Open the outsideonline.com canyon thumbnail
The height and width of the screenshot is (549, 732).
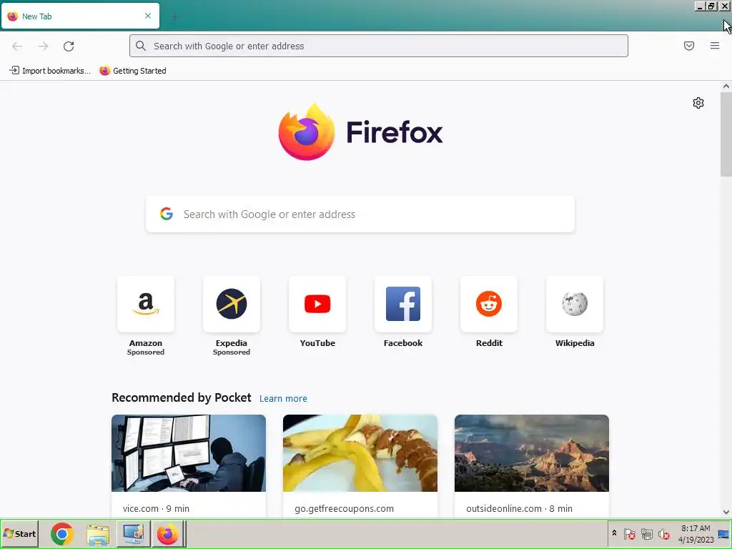[x=532, y=452]
